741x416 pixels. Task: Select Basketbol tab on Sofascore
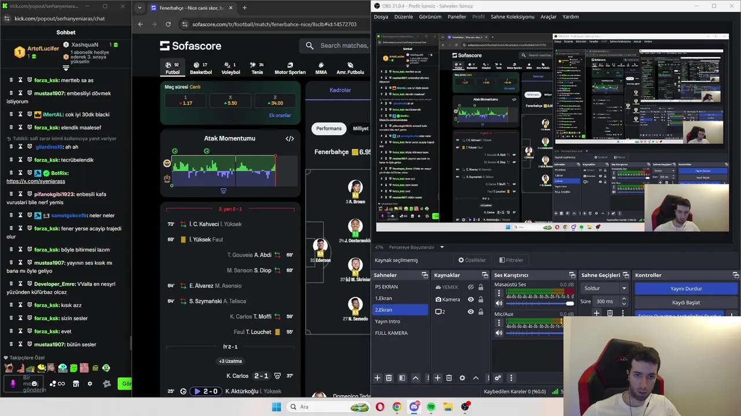[x=201, y=69]
